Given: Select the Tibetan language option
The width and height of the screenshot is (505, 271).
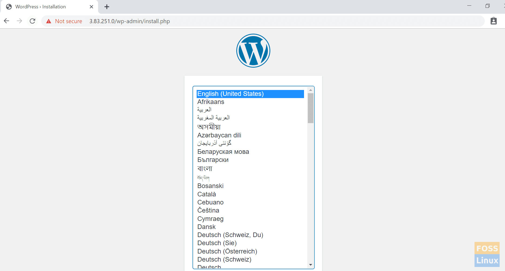Looking at the screenshot, I should coord(250,178).
